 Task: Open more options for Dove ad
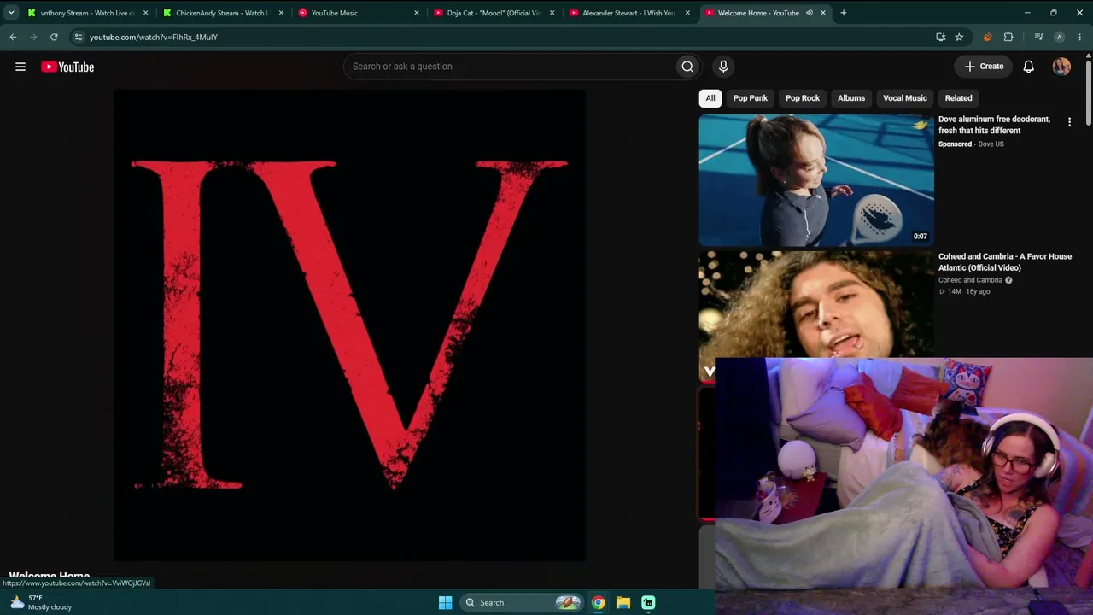click(x=1069, y=122)
